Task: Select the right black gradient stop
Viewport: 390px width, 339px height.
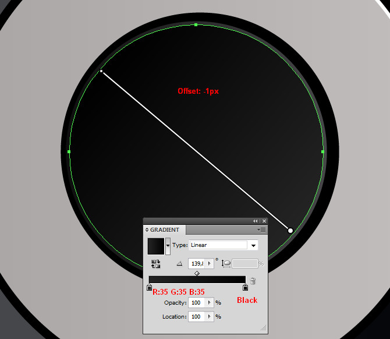Action: coord(245,287)
